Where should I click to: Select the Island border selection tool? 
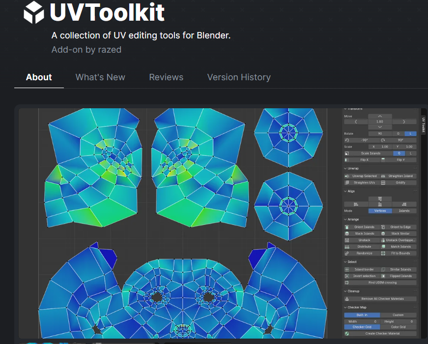[364, 270]
